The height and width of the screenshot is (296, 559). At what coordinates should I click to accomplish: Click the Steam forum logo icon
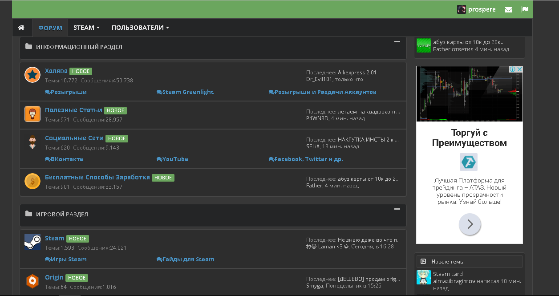(x=32, y=242)
